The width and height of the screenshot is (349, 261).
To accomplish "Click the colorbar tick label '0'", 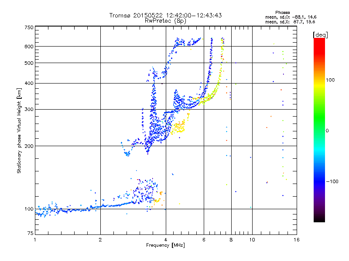I will pyautogui.click(x=327, y=130).
